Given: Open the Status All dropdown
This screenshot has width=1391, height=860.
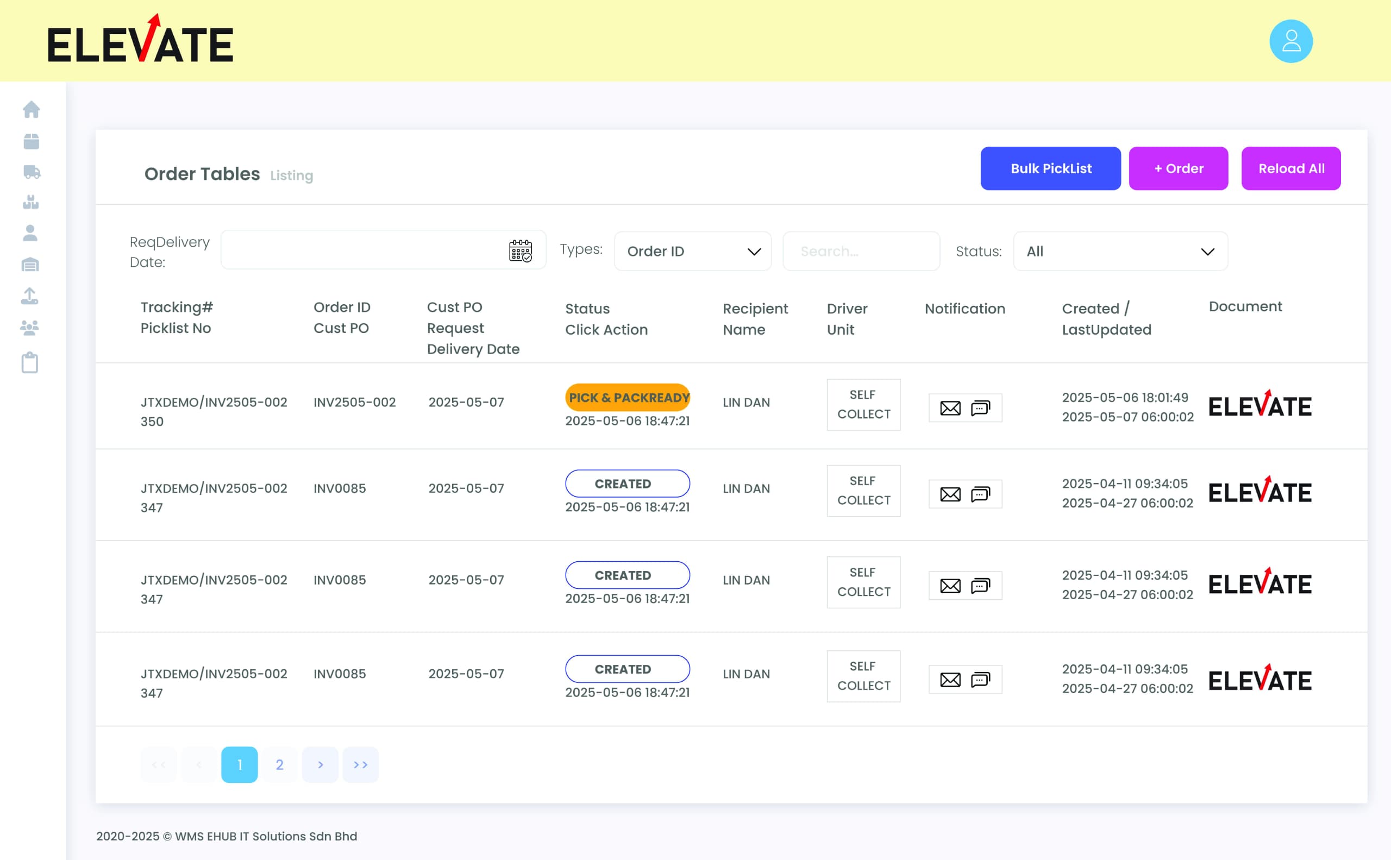Looking at the screenshot, I should click(1120, 252).
